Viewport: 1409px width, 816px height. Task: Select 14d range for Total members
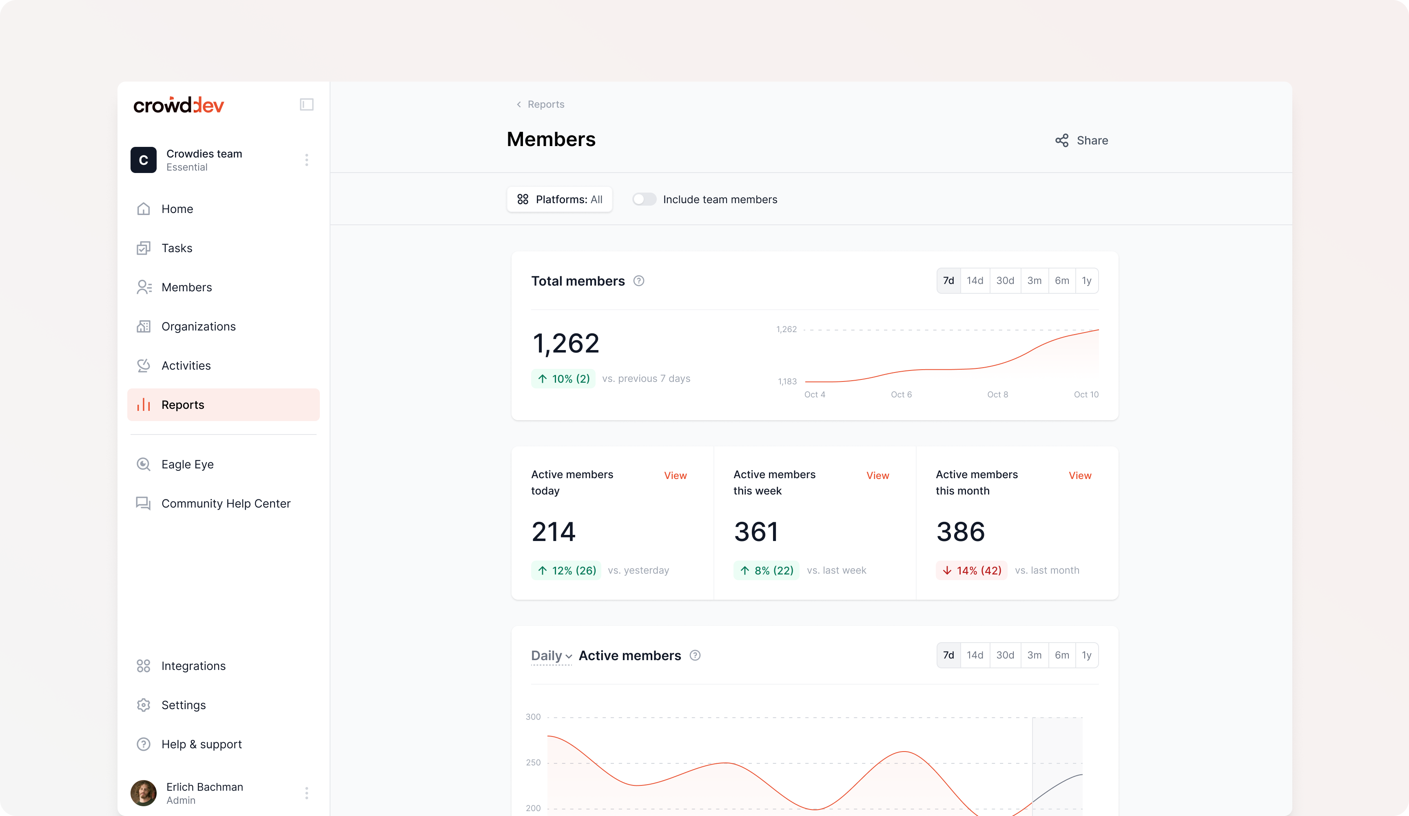click(975, 281)
